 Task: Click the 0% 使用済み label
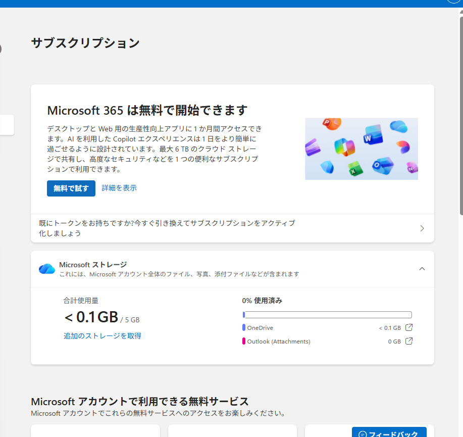tap(262, 301)
